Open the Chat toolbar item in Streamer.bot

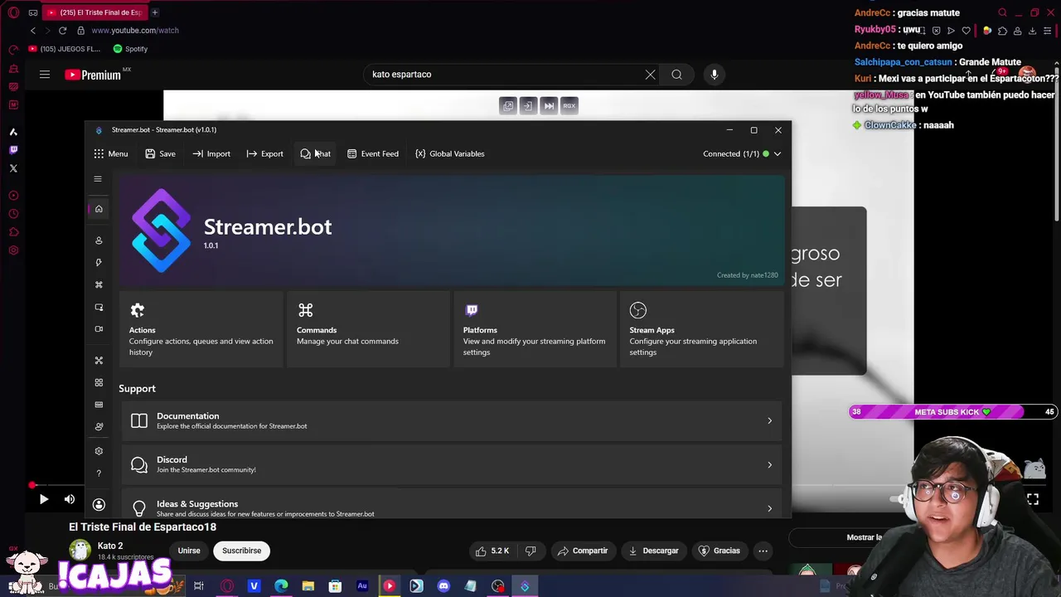click(x=315, y=153)
